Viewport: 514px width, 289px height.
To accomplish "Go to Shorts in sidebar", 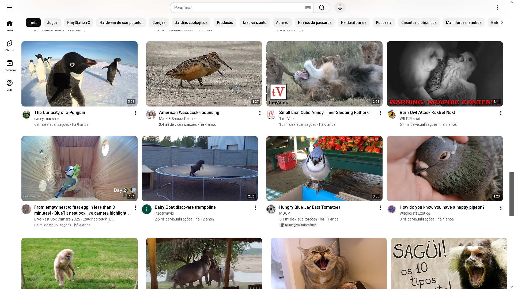I will (10, 46).
